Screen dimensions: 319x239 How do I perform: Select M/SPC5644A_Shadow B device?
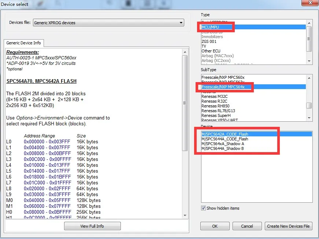pos(256,148)
